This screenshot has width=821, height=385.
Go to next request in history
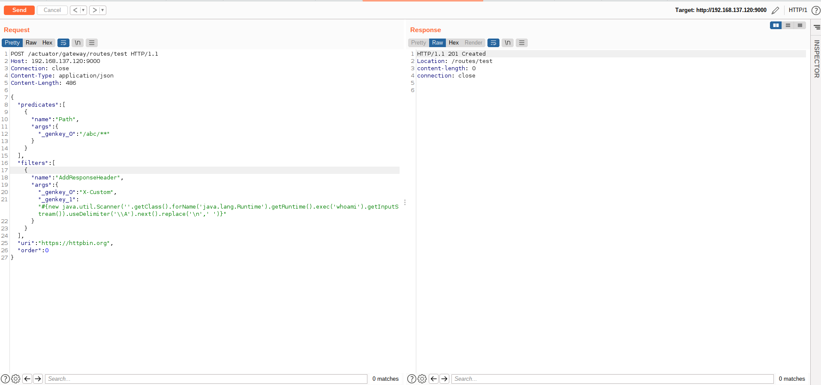tap(94, 10)
